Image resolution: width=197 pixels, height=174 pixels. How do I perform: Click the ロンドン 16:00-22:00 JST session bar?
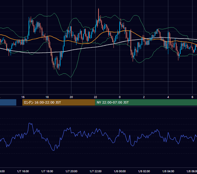(59, 102)
